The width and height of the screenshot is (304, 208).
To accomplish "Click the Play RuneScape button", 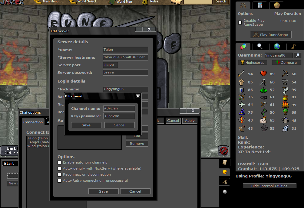I will click(x=271, y=35).
